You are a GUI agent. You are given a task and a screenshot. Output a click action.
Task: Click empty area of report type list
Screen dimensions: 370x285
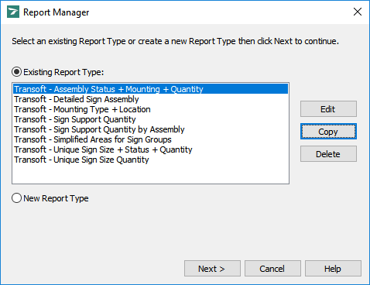[150, 173]
